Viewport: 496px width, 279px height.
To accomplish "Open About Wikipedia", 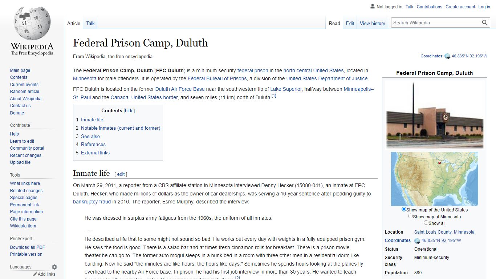I will point(25,99).
